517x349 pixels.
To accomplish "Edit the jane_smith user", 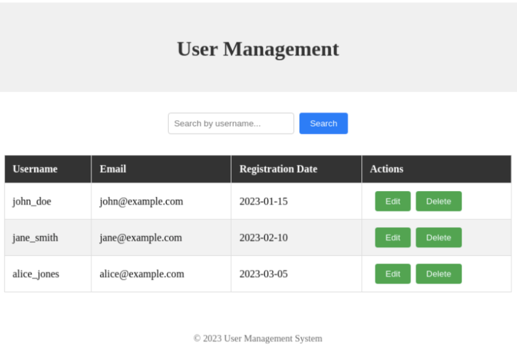I will point(393,238).
